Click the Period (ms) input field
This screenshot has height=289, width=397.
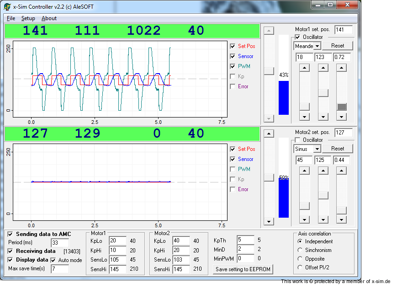coord(60,242)
